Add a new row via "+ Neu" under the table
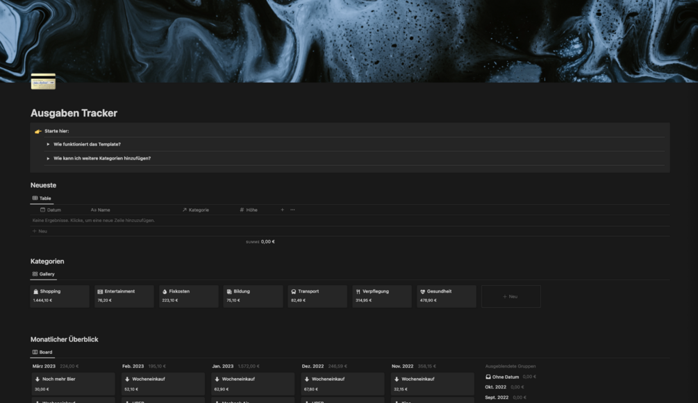Screen dimensions: 698x403 40,231
